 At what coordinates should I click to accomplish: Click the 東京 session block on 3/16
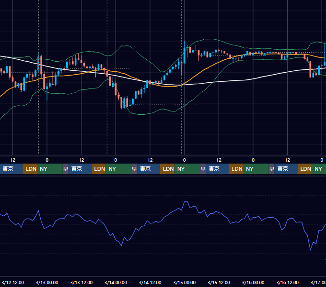pos(286,169)
